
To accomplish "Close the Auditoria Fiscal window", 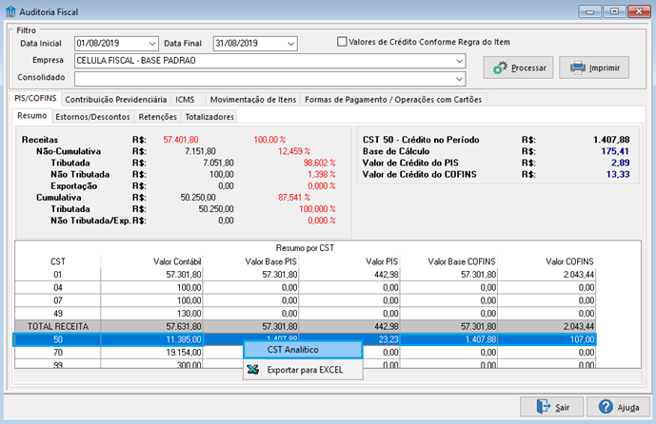I will [639, 11].
